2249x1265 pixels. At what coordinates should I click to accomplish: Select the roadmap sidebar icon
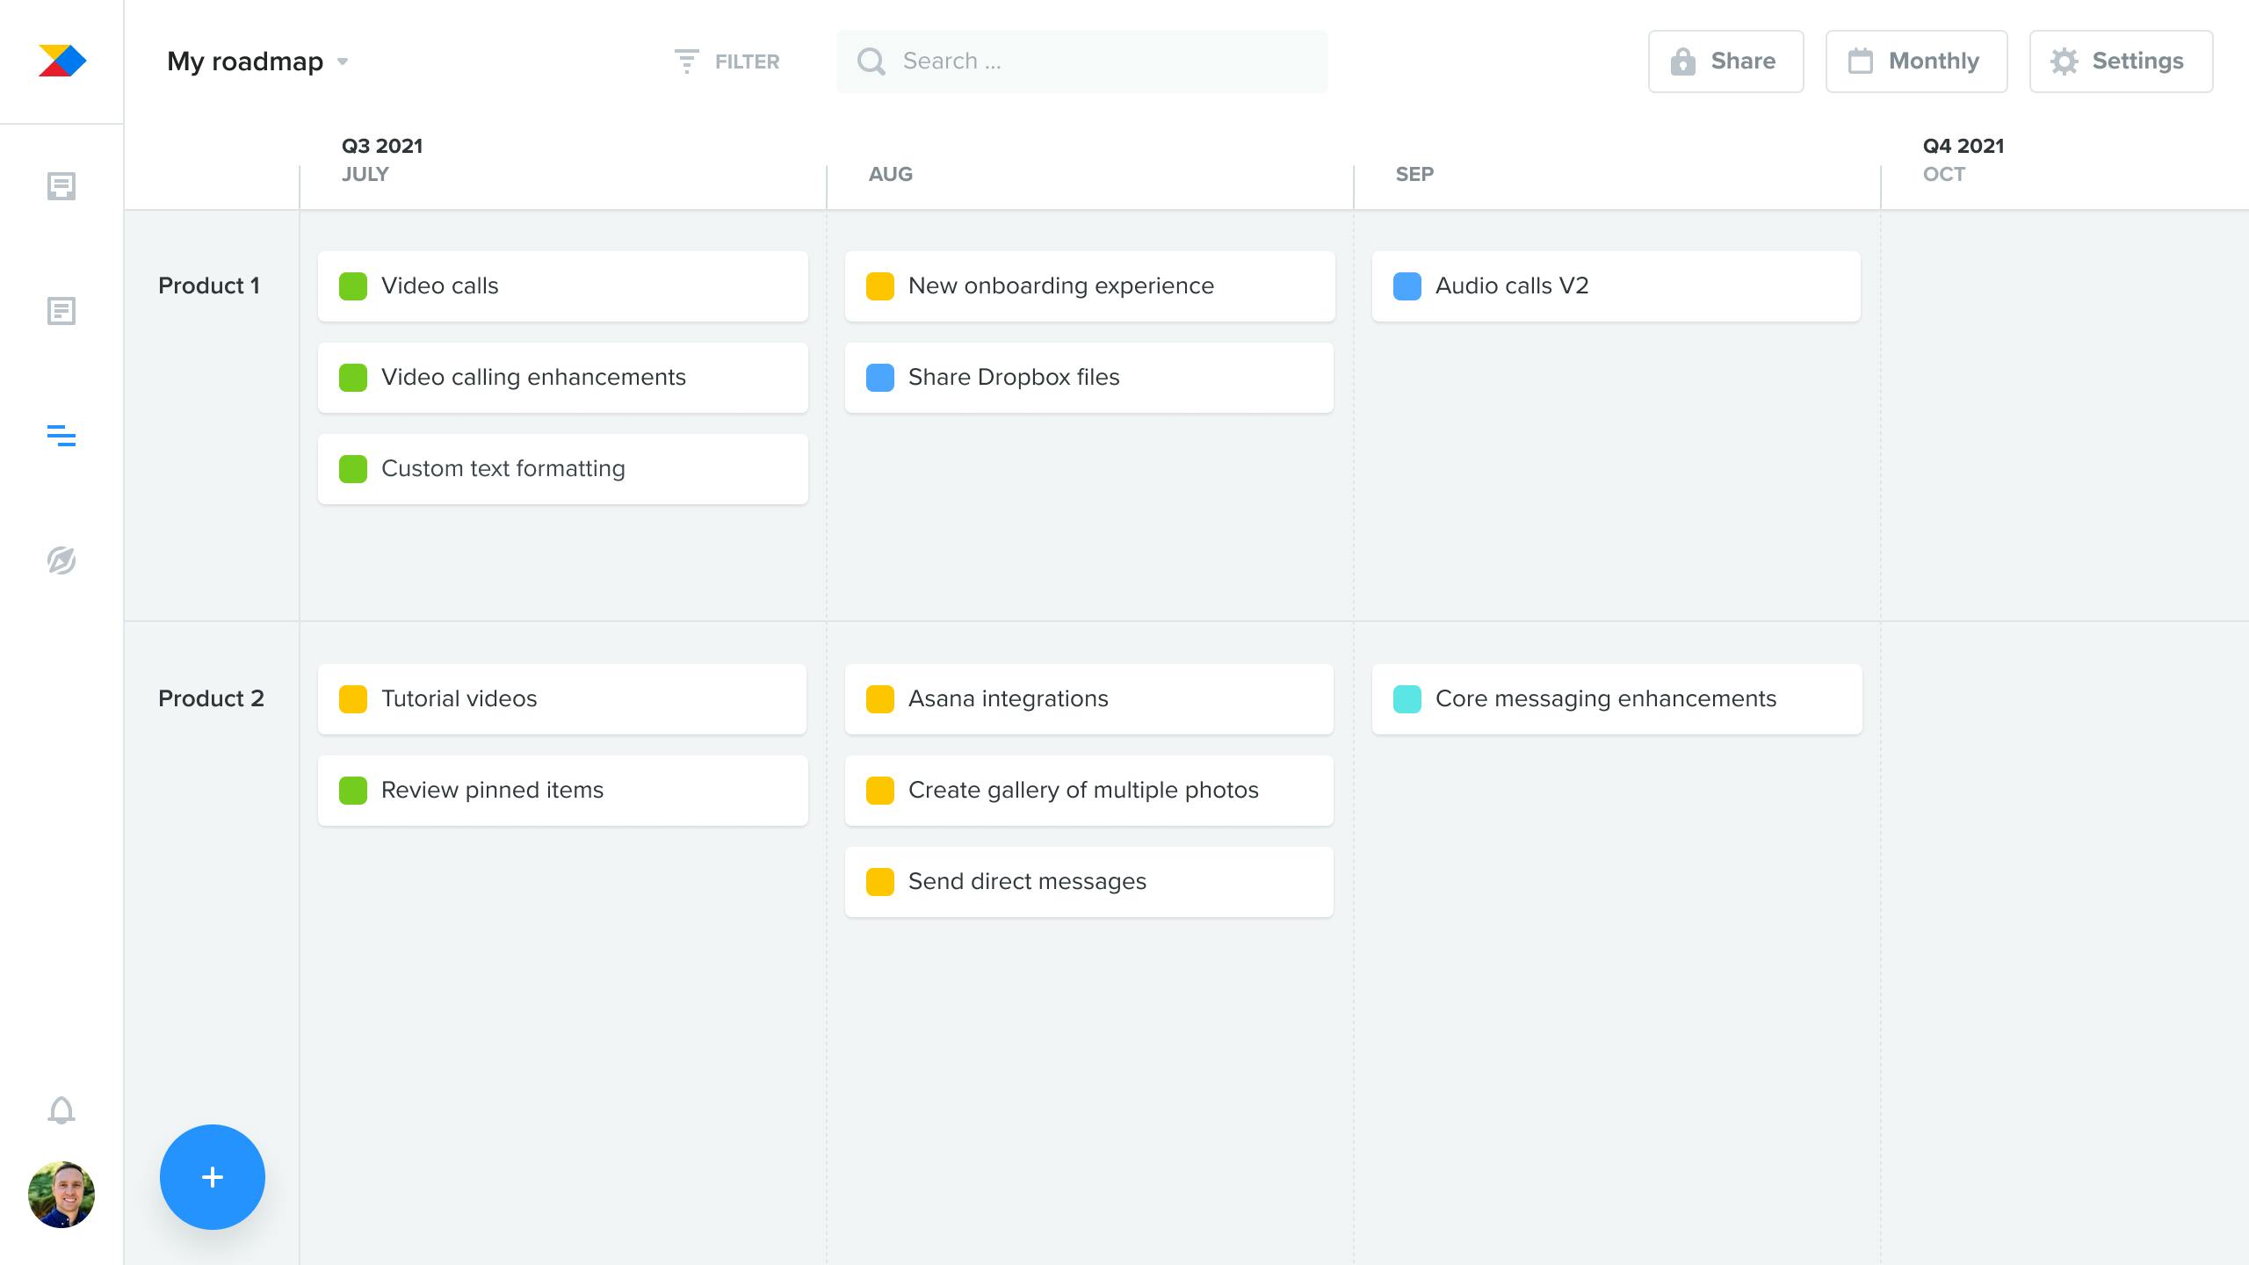click(x=61, y=436)
